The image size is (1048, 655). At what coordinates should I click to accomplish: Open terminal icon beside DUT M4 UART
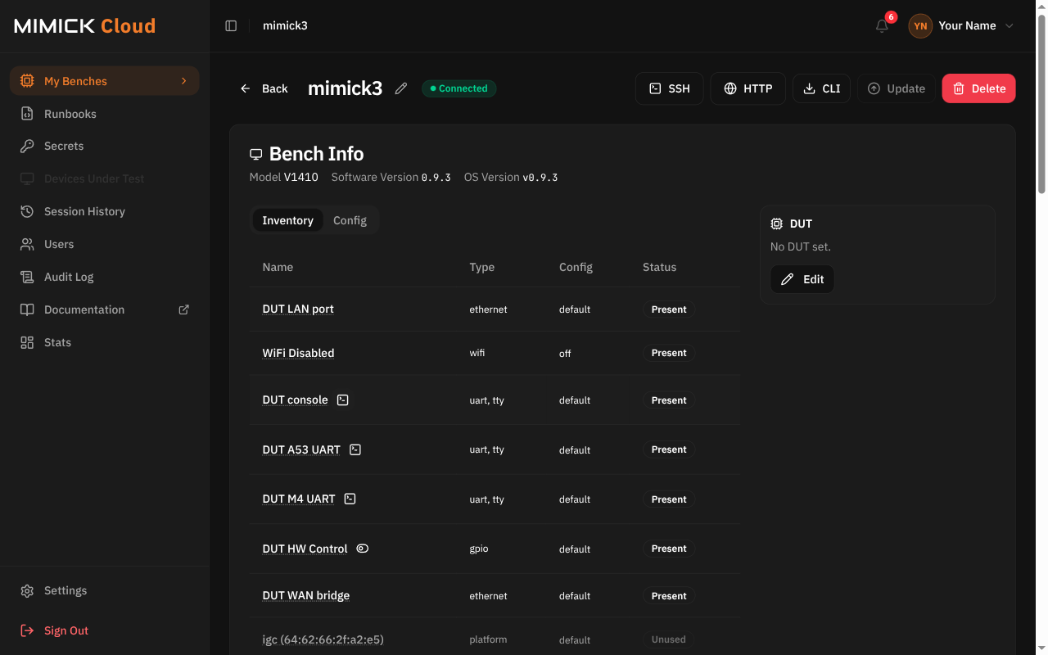tap(350, 499)
